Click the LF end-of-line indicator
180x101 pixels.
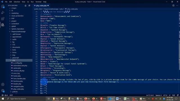[x=170, y=95]
